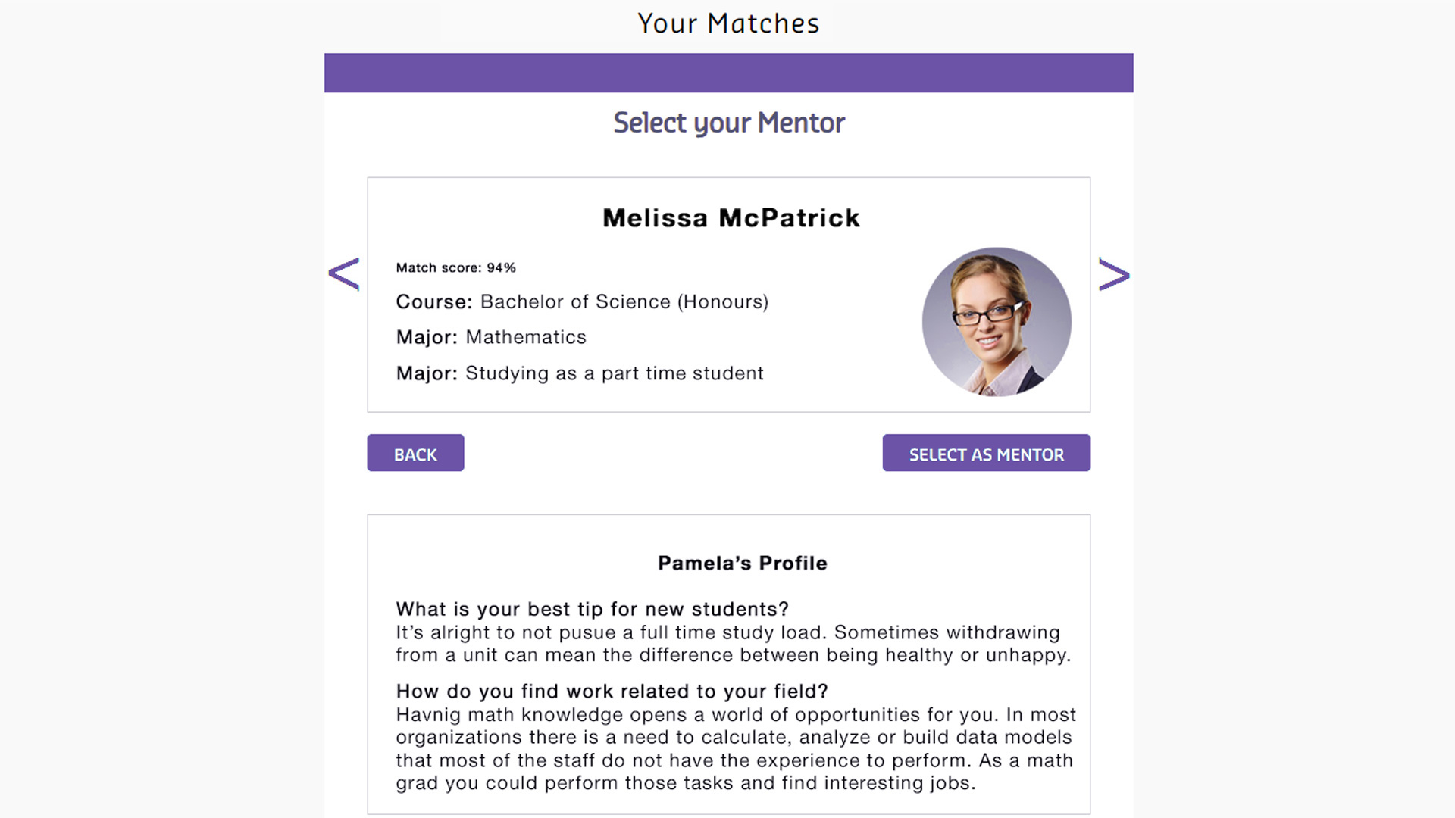Click the next mentor right arrow
Screen dimensions: 1455x818
point(1114,274)
